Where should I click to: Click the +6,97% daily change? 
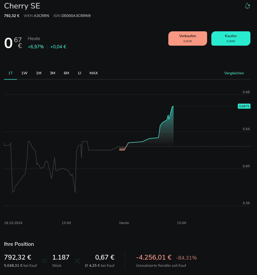36,47
